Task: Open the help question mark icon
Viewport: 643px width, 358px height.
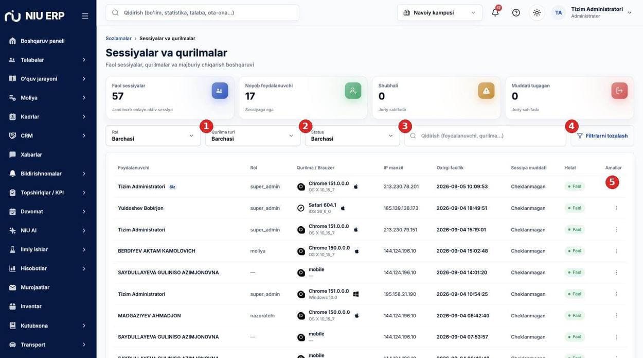Action: coord(516,12)
